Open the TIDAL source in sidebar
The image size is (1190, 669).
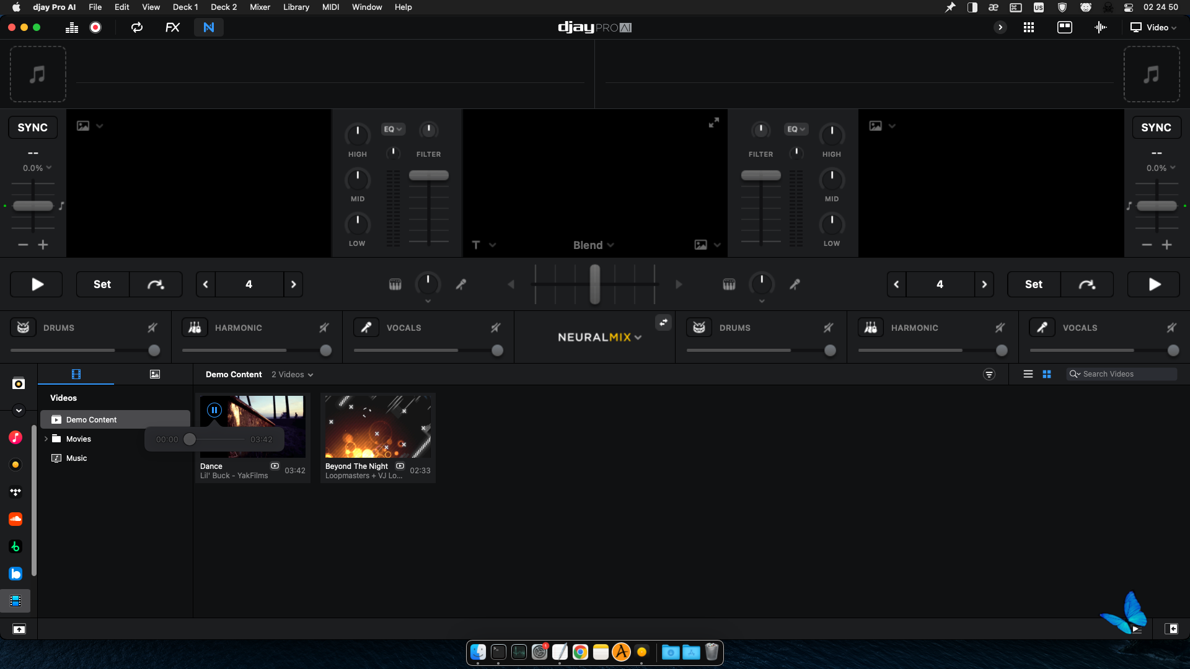click(x=15, y=492)
